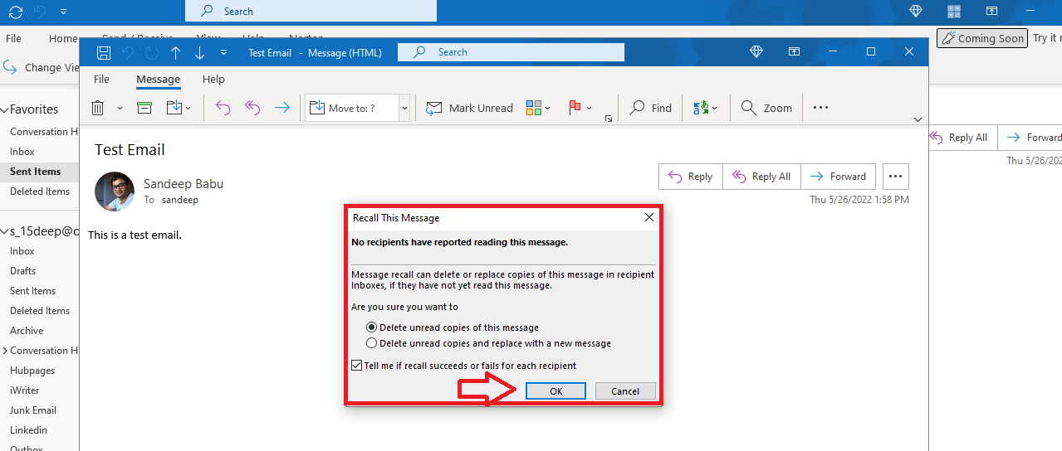Click the premium diamond icon in main Outlook title bar

pos(916,11)
